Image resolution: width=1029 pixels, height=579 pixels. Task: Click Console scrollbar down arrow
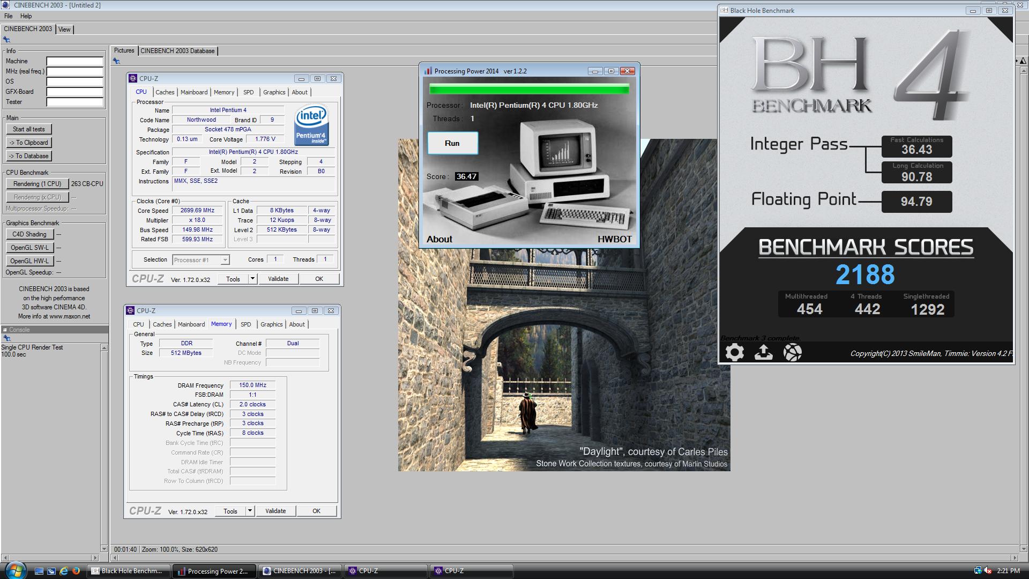(104, 549)
